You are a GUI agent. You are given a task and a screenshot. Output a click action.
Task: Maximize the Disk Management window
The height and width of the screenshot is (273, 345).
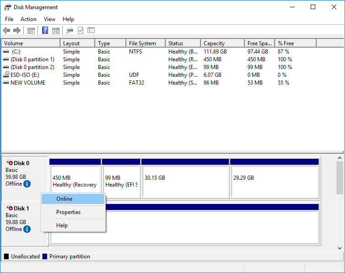pyautogui.click(x=313, y=7)
